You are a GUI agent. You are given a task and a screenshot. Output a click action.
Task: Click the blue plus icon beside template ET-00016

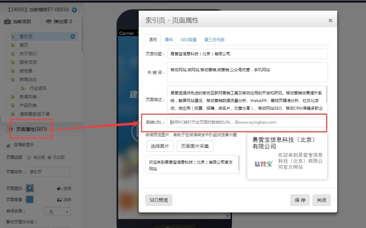(x=74, y=10)
